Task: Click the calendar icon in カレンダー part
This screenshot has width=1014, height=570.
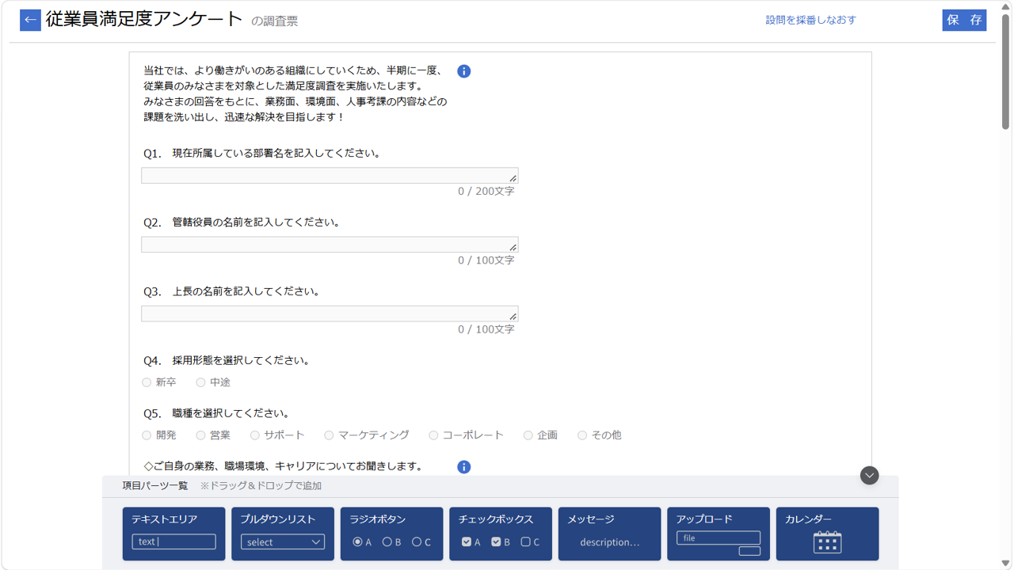Action: (x=827, y=542)
